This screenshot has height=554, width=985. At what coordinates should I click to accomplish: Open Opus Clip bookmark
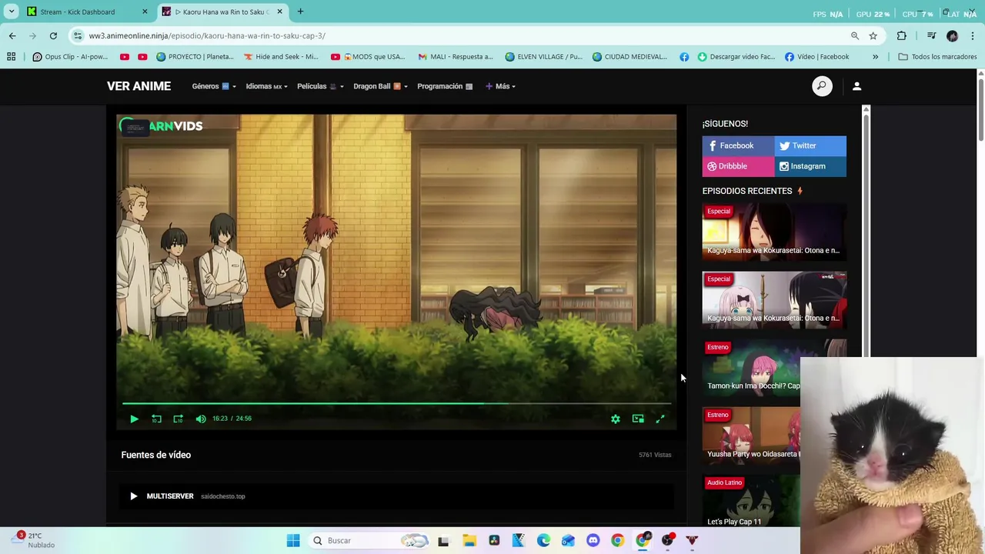pyautogui.click(x=70, y=56)
